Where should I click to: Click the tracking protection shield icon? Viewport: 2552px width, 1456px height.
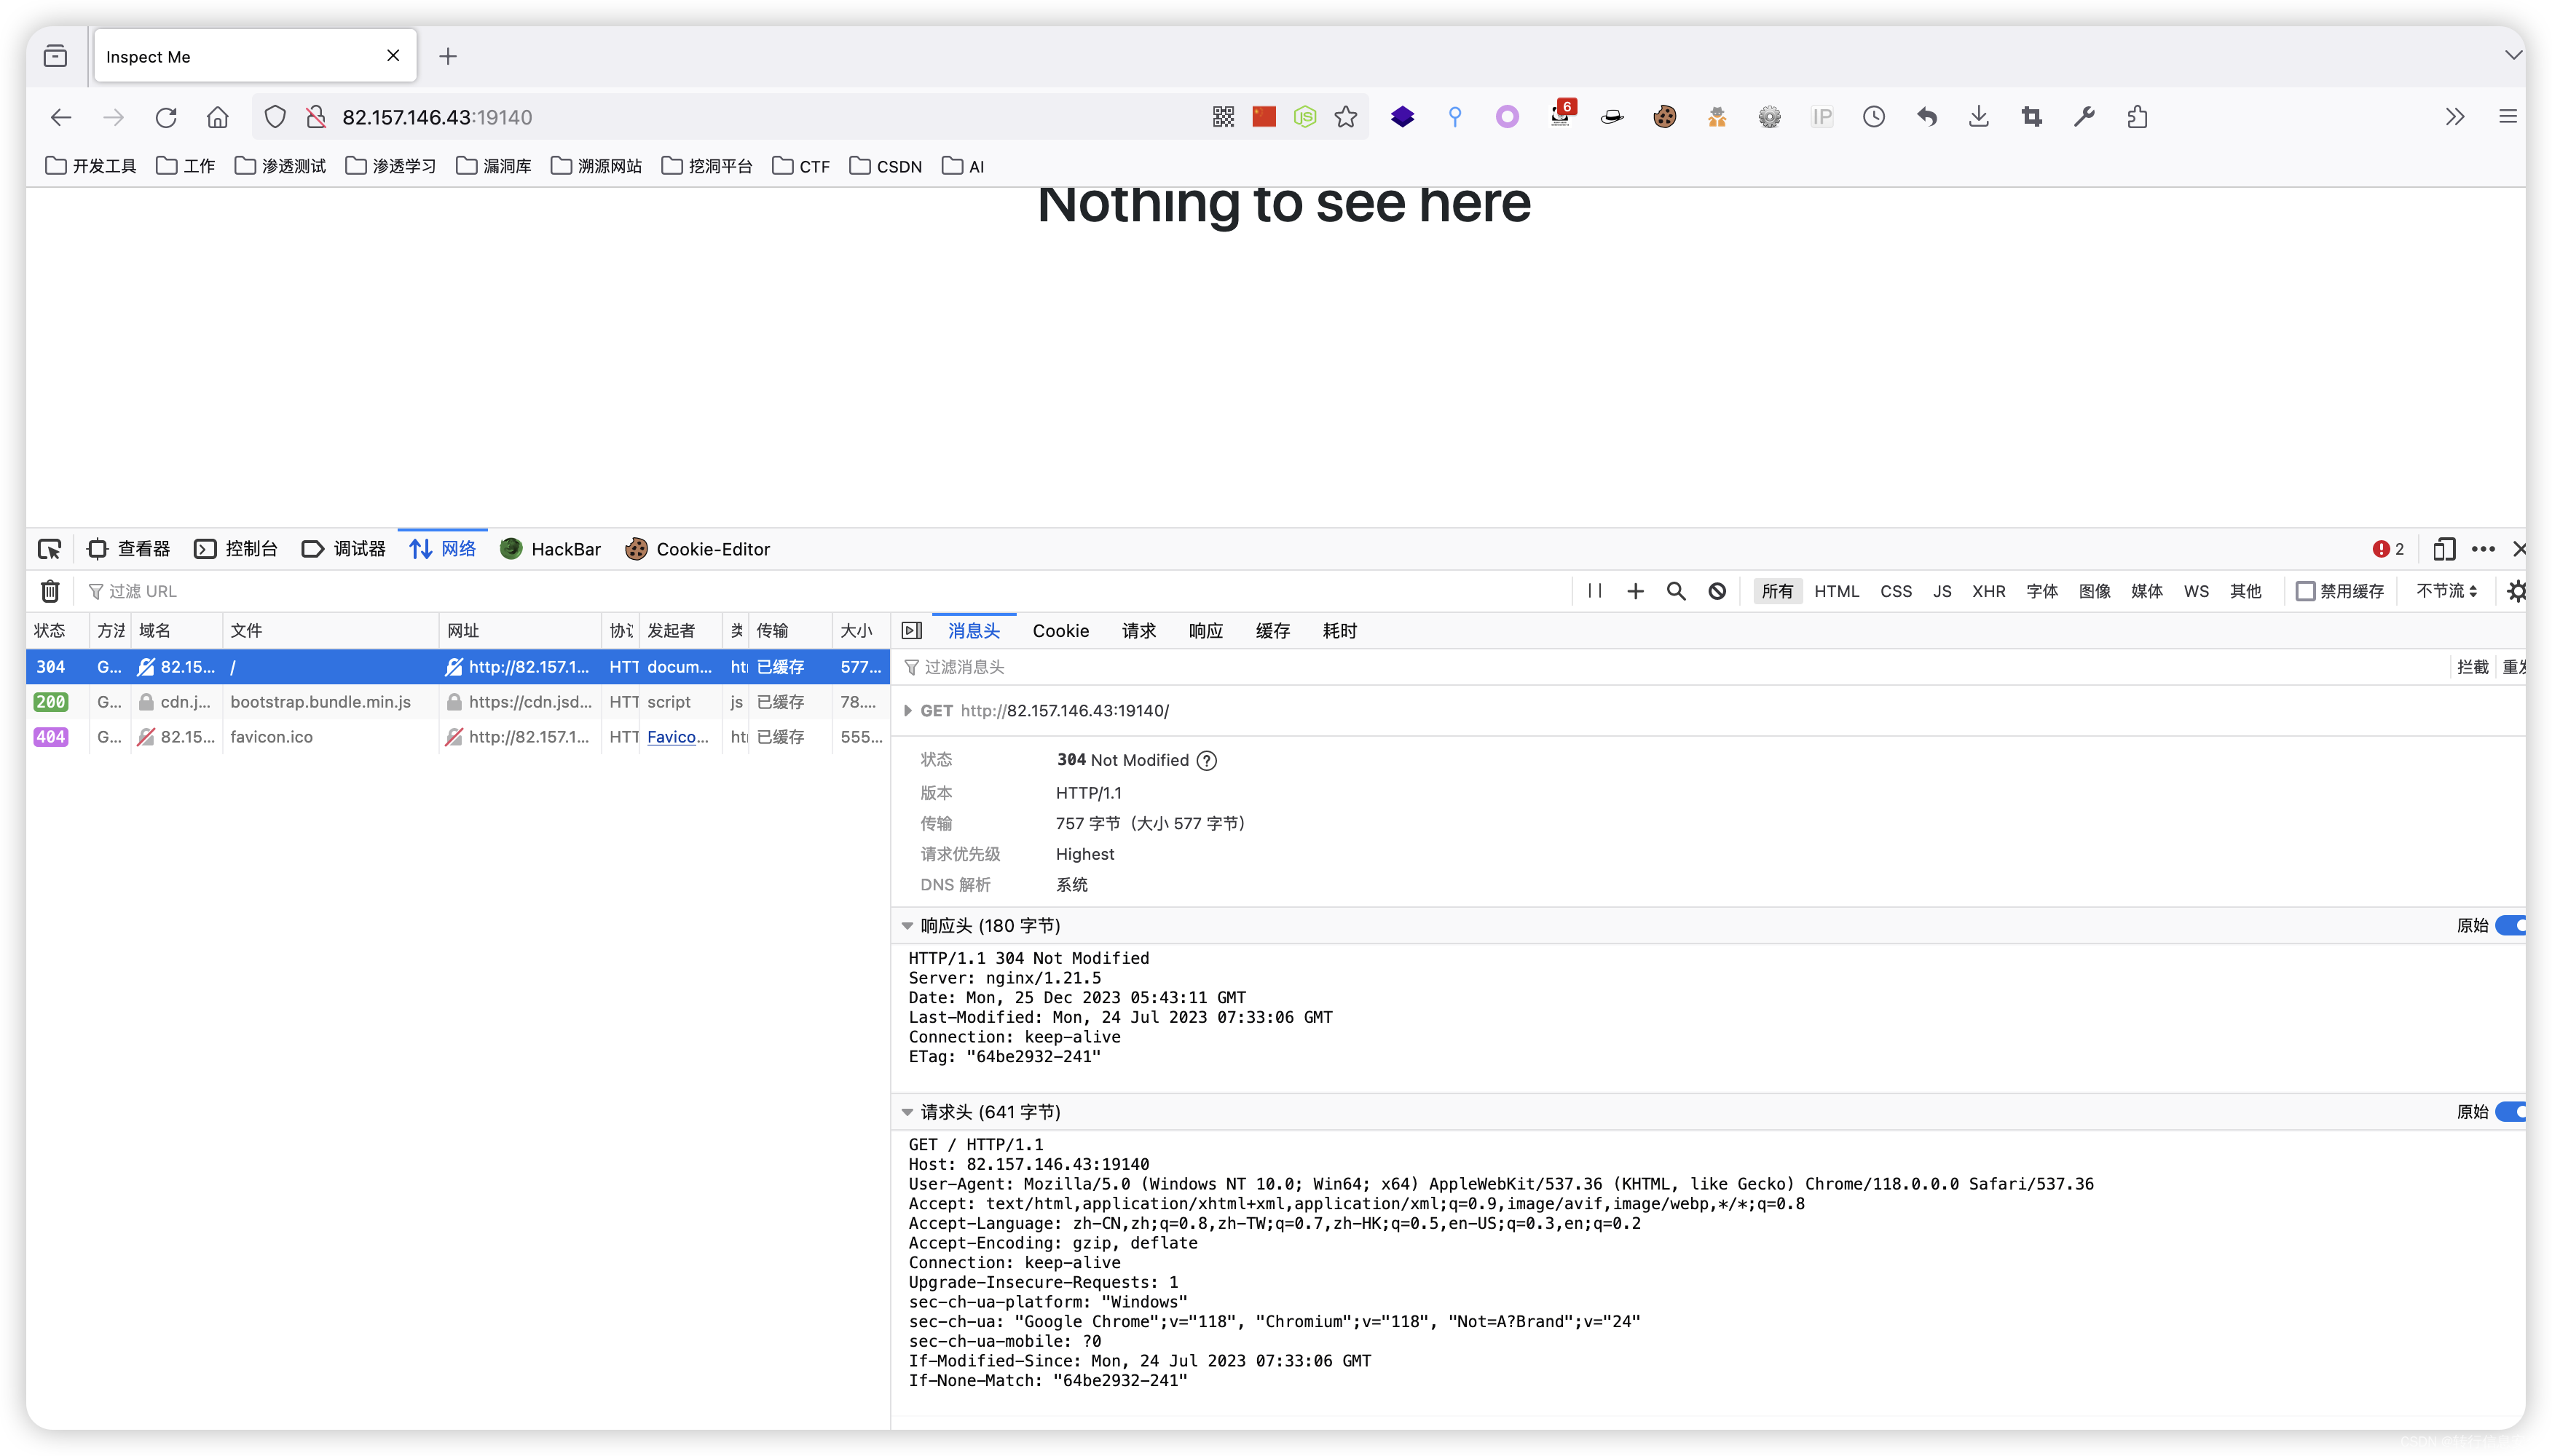[x=275, y=117]
